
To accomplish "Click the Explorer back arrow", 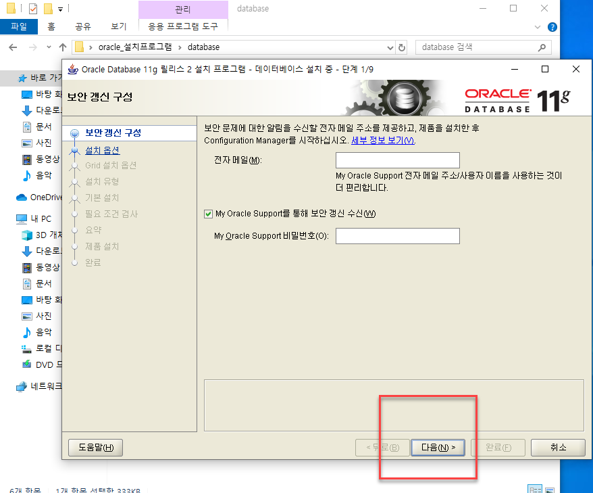I will point(13,47).
